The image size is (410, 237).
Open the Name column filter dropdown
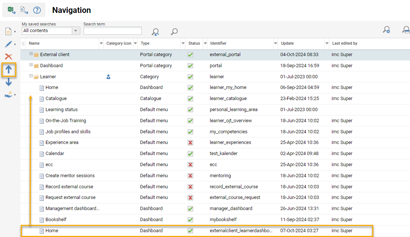tap(101, 44)
